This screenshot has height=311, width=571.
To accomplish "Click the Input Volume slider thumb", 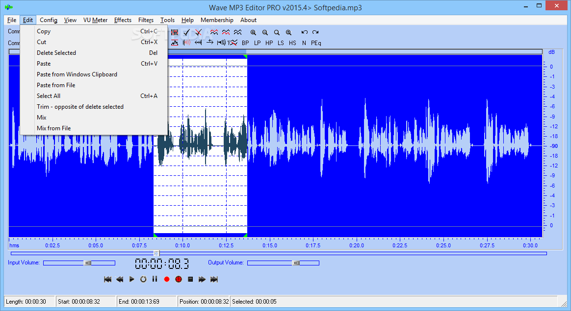I will (x=87, y=263).
